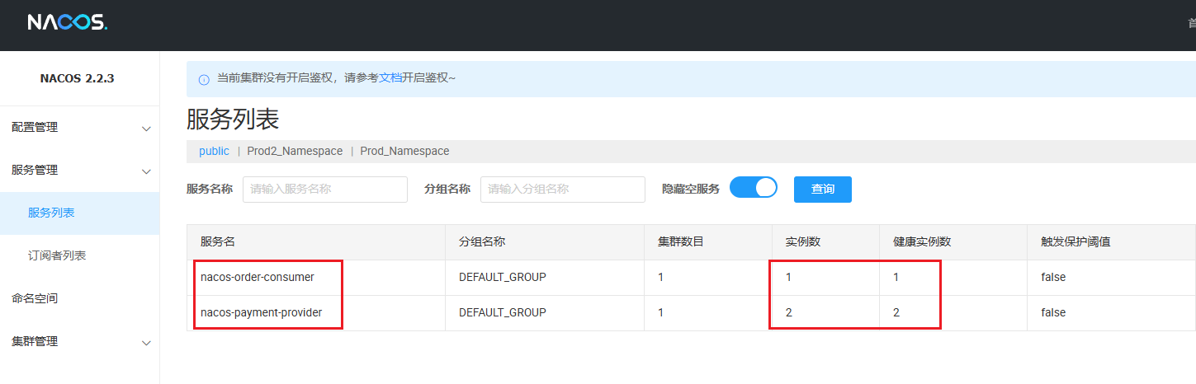Select the nacos-order-consumer service name
This screenshot has height=384, width=1196.
[258, 278]
